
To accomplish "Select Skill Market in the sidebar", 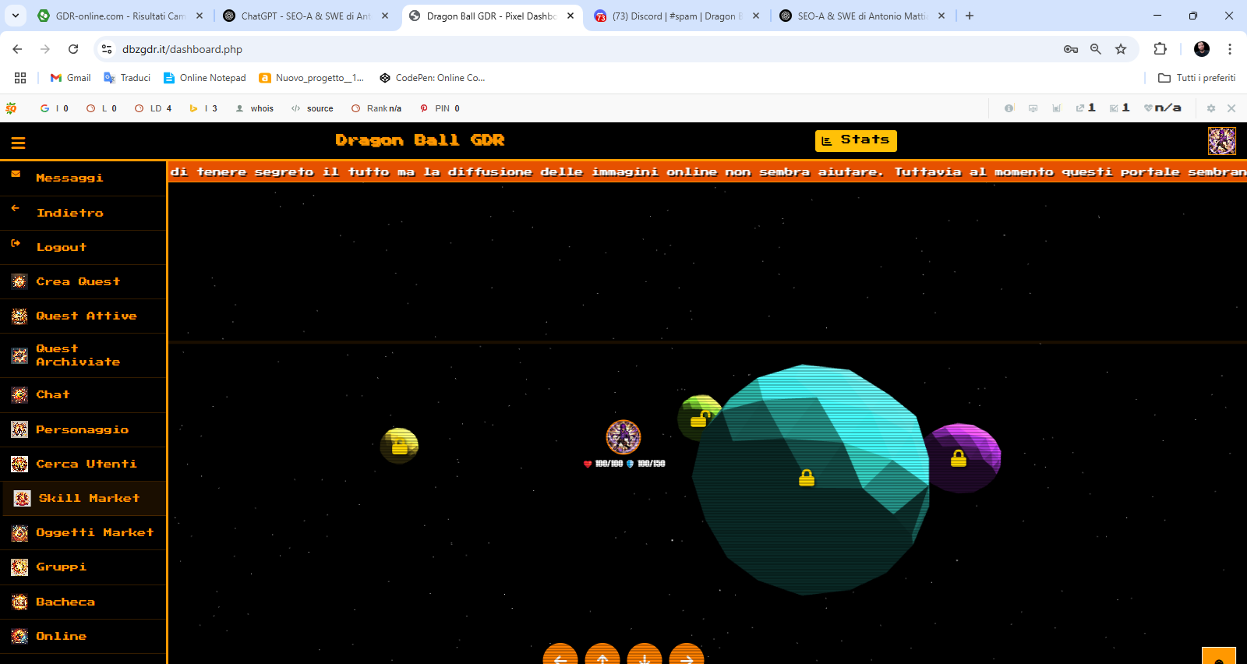I will pyautogui.click(x=83, y=498).
